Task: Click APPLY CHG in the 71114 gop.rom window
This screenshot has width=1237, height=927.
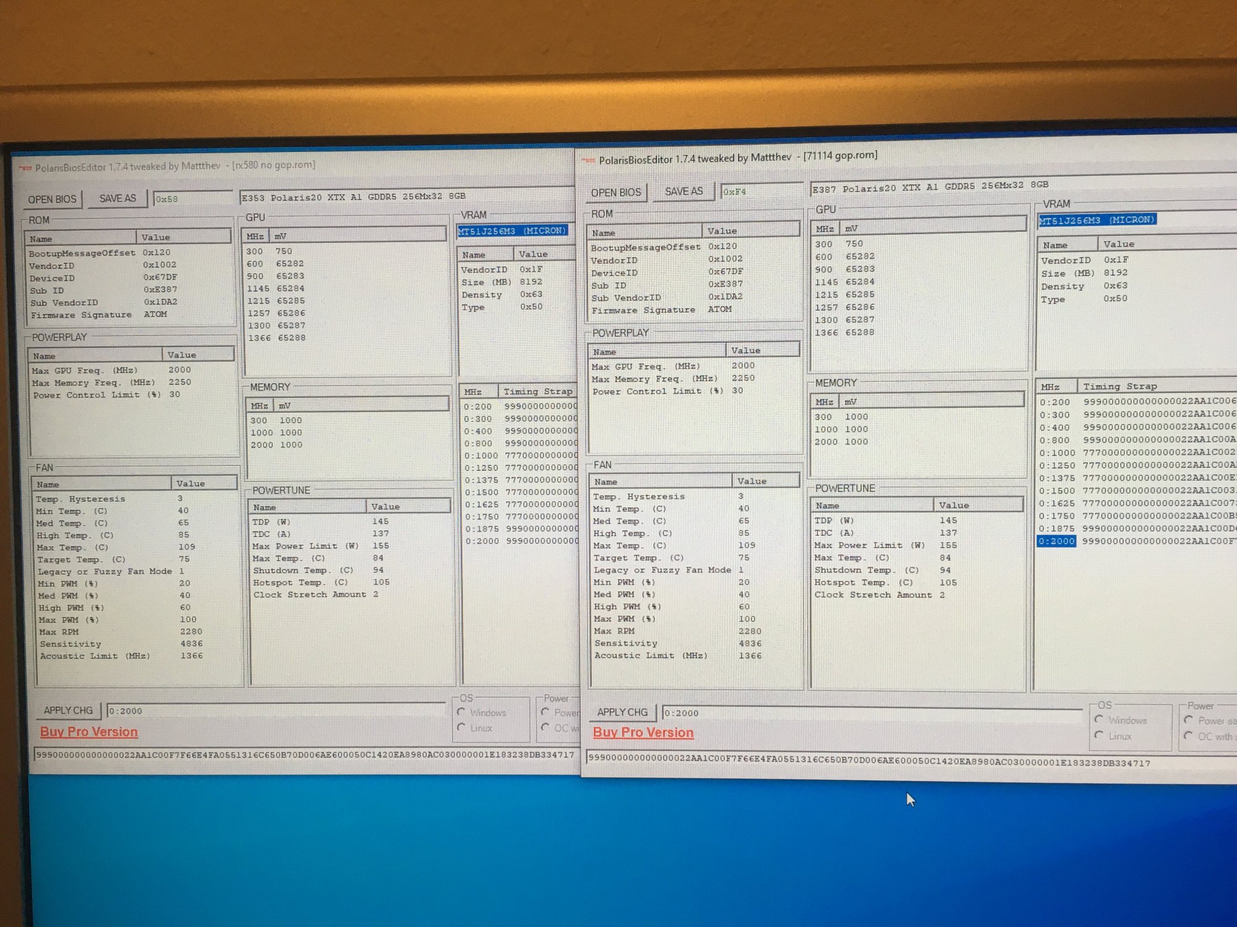Action: [622, 712]
